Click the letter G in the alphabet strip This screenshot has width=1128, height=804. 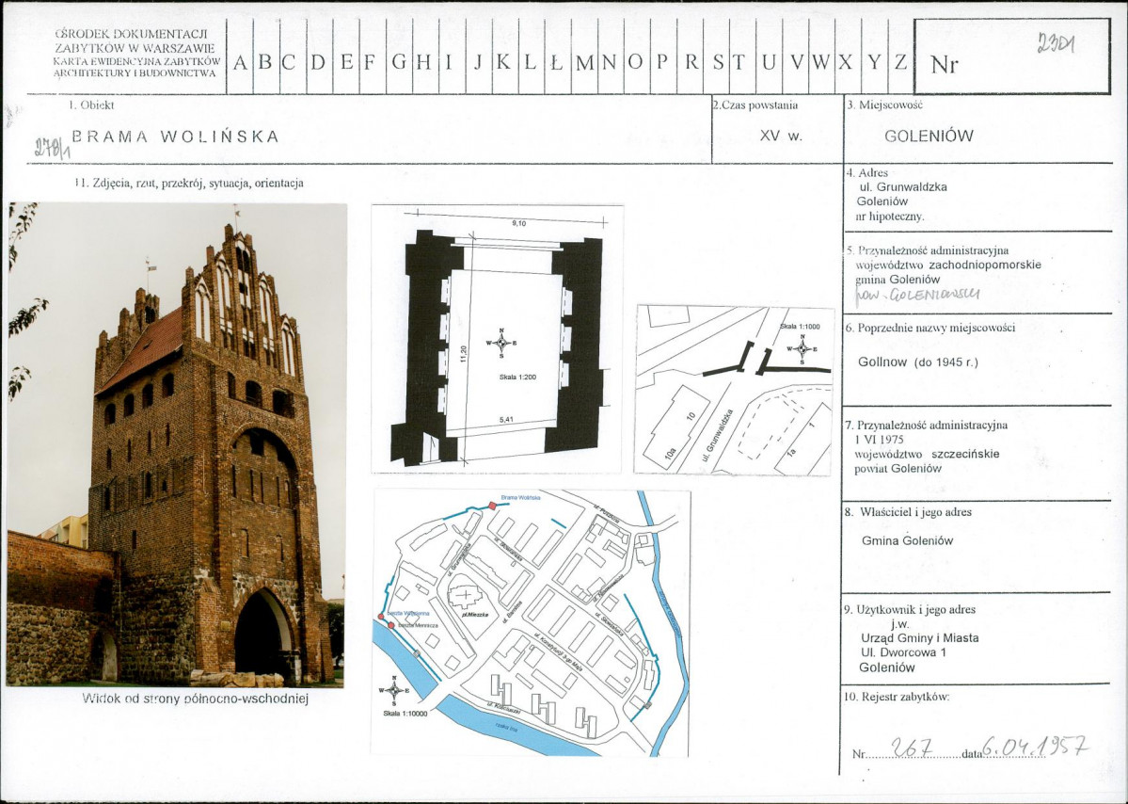(399, 63)
